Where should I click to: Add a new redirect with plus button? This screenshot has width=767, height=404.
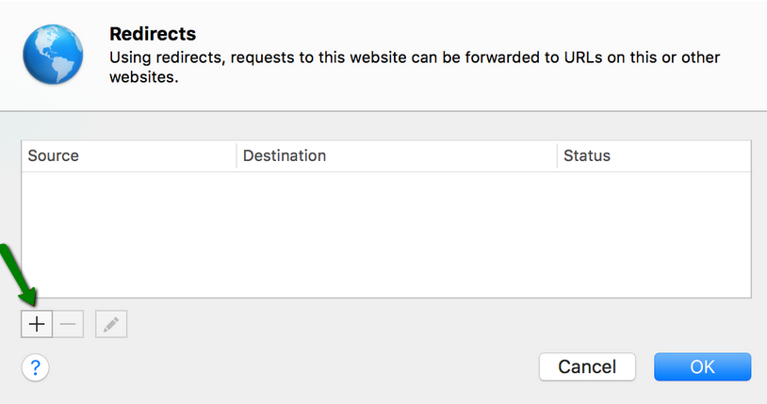coord(37,324)
